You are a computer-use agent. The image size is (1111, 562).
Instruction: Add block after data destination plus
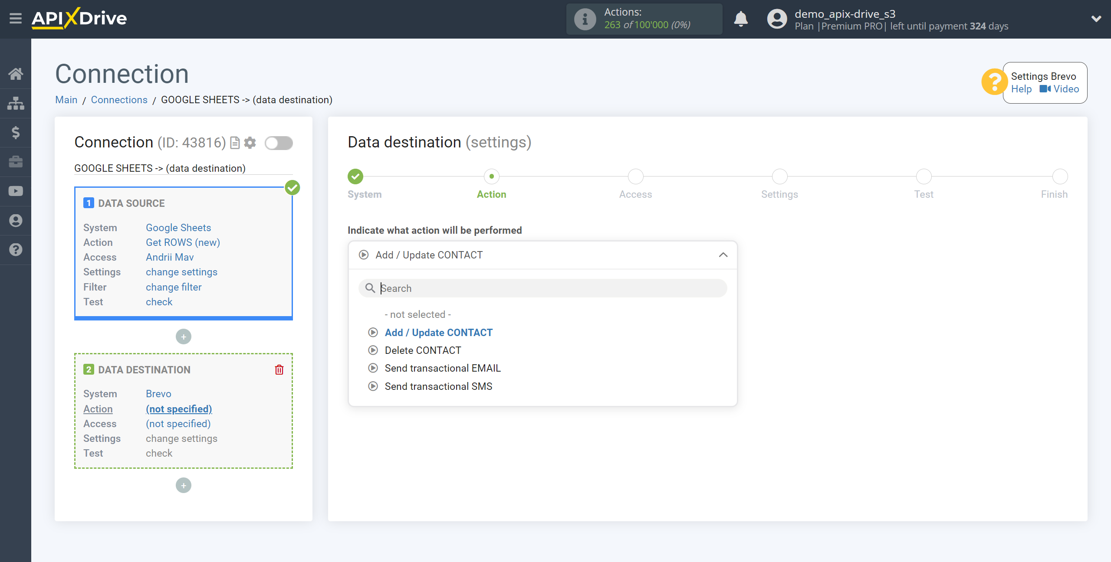pyautogui.click(x=184, y=485)
